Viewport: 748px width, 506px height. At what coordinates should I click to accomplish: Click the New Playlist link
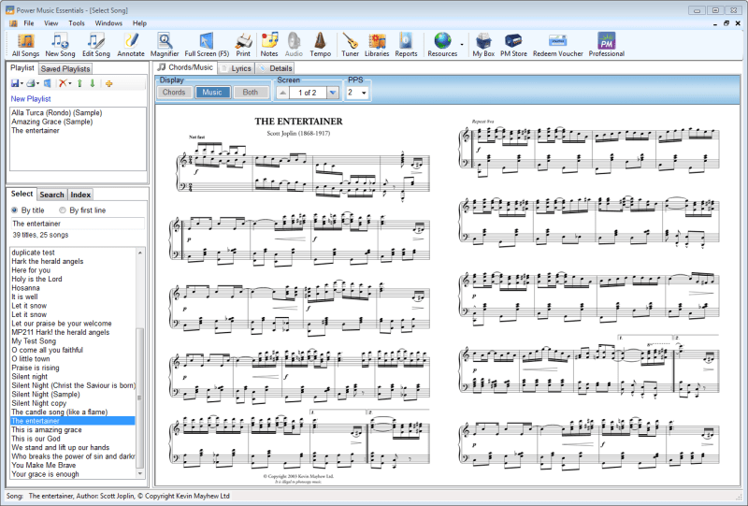pos(31,98)
